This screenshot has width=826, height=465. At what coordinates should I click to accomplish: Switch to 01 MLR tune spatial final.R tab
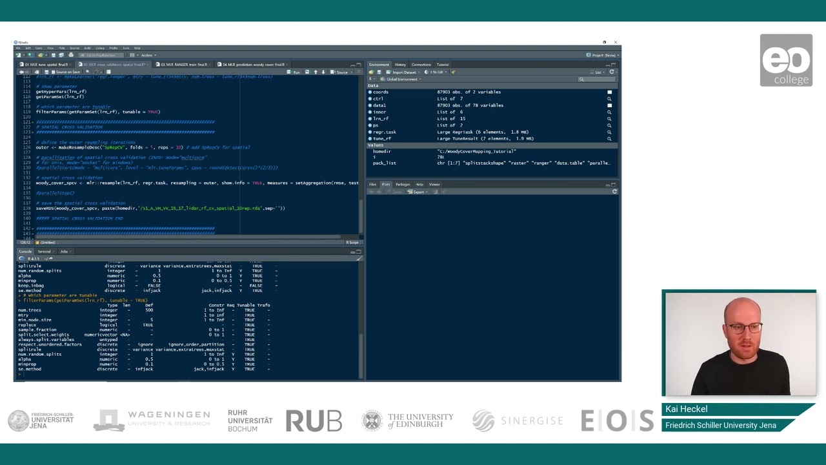(x=45, y=65)
